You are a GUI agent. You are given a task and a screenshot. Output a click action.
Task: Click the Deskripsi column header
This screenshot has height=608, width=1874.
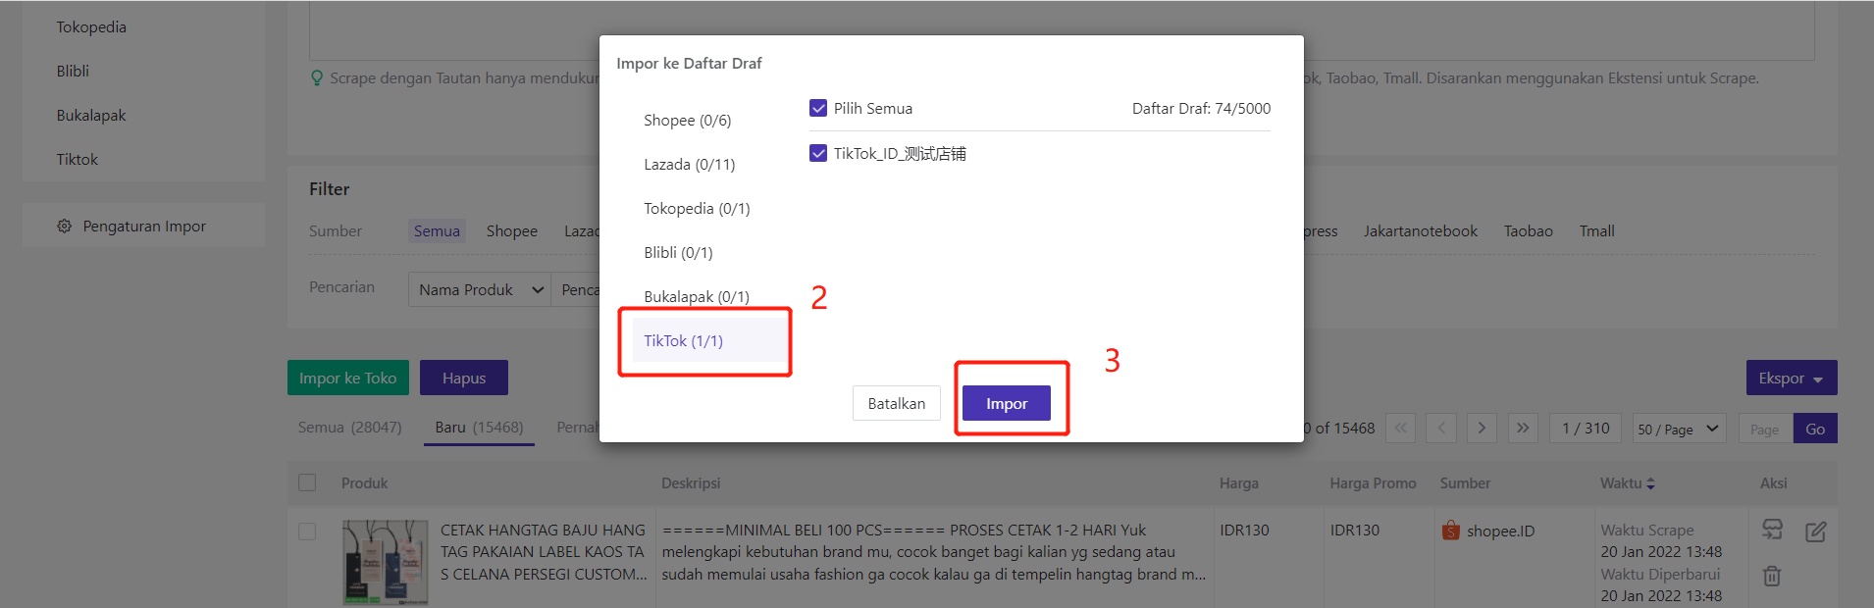[691, 483]
